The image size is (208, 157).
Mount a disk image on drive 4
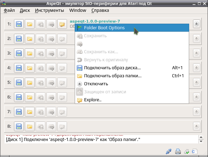pos(19,68)
